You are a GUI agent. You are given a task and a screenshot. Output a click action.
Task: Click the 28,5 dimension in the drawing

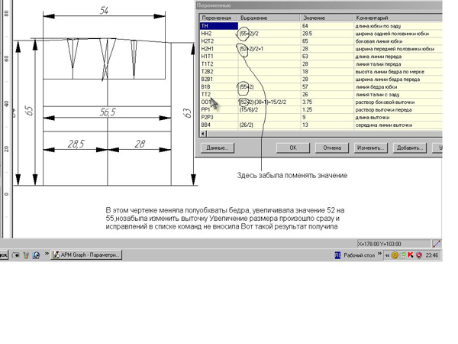coord(76,144)
